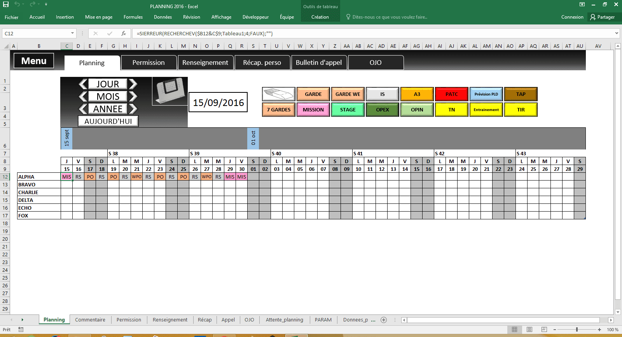Open the Récap. perso navigation tab
622x337 pixels.
click(262, 63)
